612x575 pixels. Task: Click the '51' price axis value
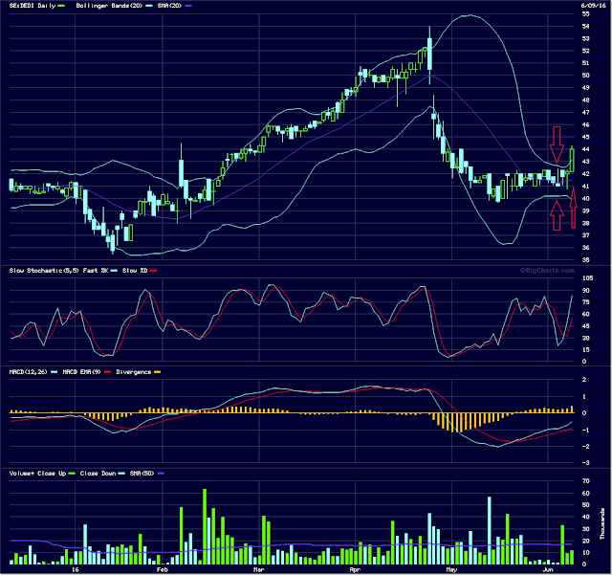[x=585, y=63]
